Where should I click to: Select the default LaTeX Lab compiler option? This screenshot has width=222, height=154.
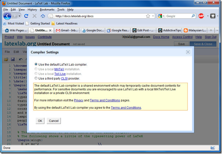tap(36, 64)
